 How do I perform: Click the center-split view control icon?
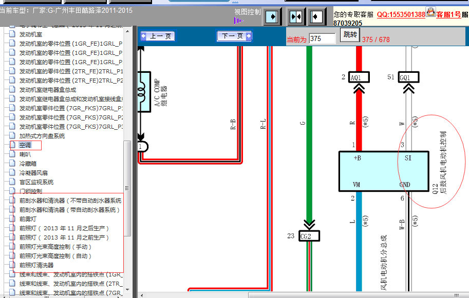(x=296, y=17)
